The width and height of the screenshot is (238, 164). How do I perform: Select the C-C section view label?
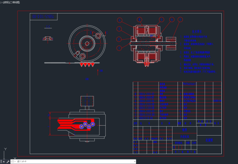click(x=48, y=27)
